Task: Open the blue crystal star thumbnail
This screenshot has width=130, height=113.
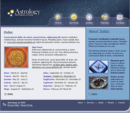Action: click(99, 66)
